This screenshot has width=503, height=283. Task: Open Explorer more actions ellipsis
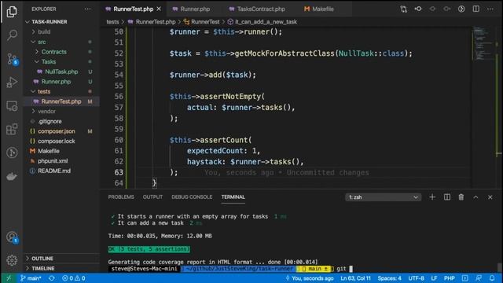[x=87, y=9]
